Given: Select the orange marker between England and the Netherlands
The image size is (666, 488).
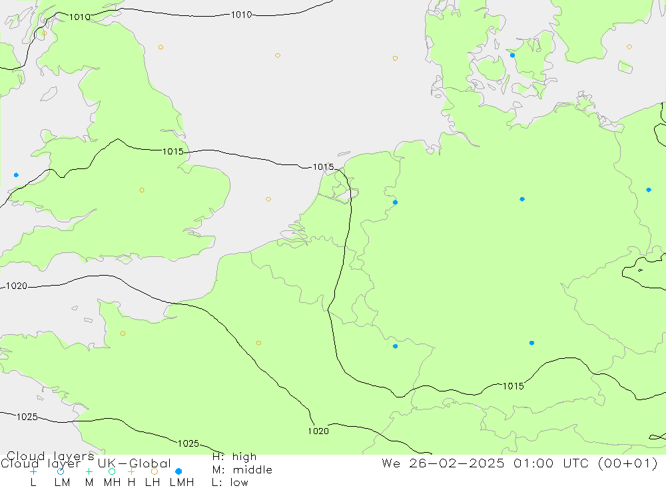Looking at the screenshot, I should coord(268,199).
